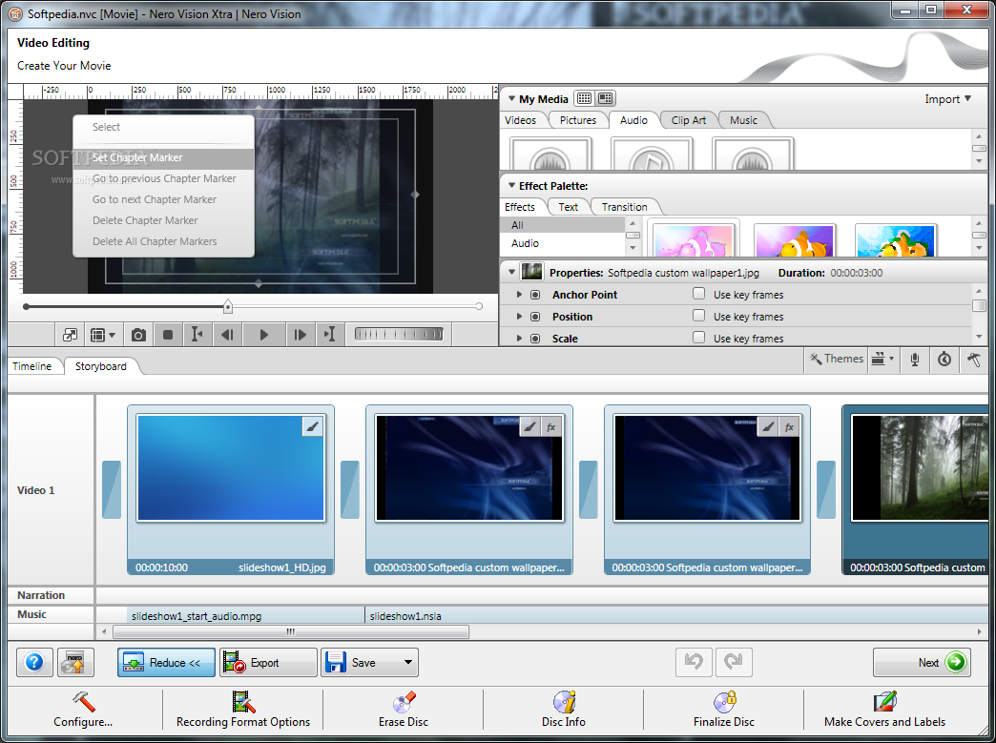Step to next frame
The image size is (996, 743).
click(300, 335)
